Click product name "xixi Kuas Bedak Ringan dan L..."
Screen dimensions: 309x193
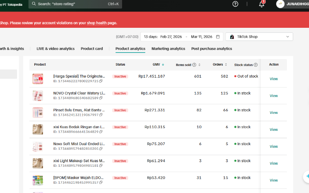click(x=79, y=127)
